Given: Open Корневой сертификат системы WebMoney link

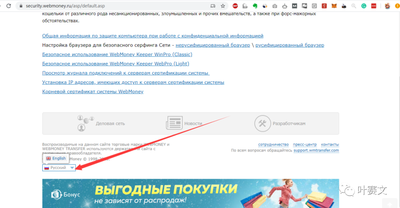Looking at the screenshot, I should tap(93, 92).
